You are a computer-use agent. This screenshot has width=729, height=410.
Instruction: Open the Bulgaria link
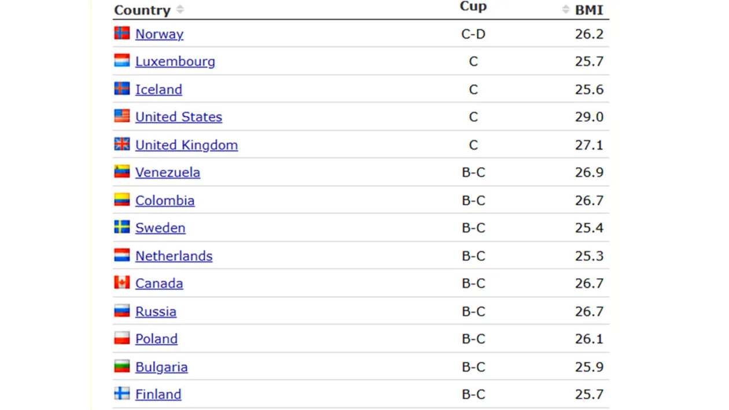click(x=161, y=367)
